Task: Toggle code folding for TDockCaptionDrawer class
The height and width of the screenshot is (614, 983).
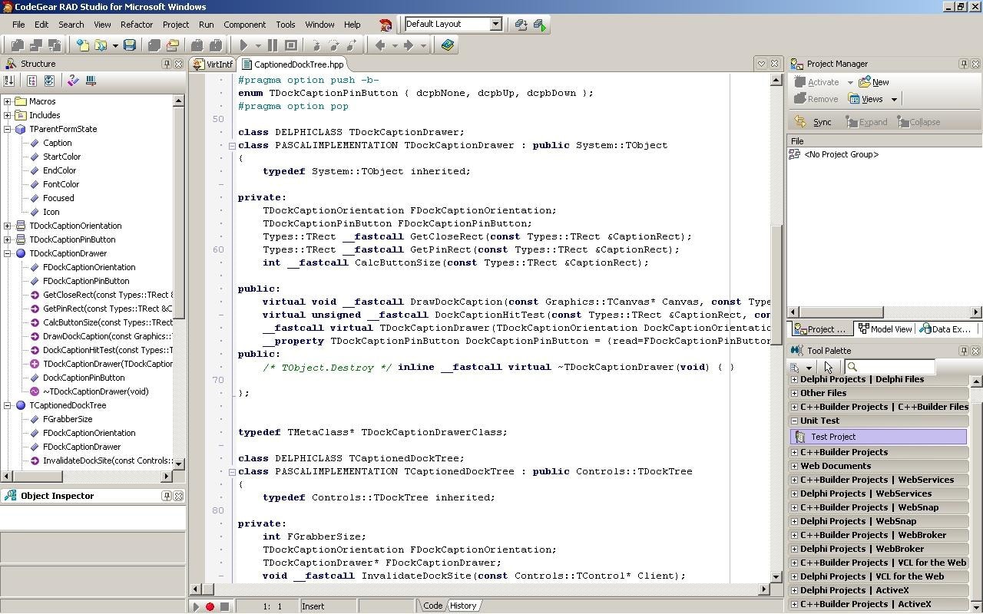Action: 232,145
